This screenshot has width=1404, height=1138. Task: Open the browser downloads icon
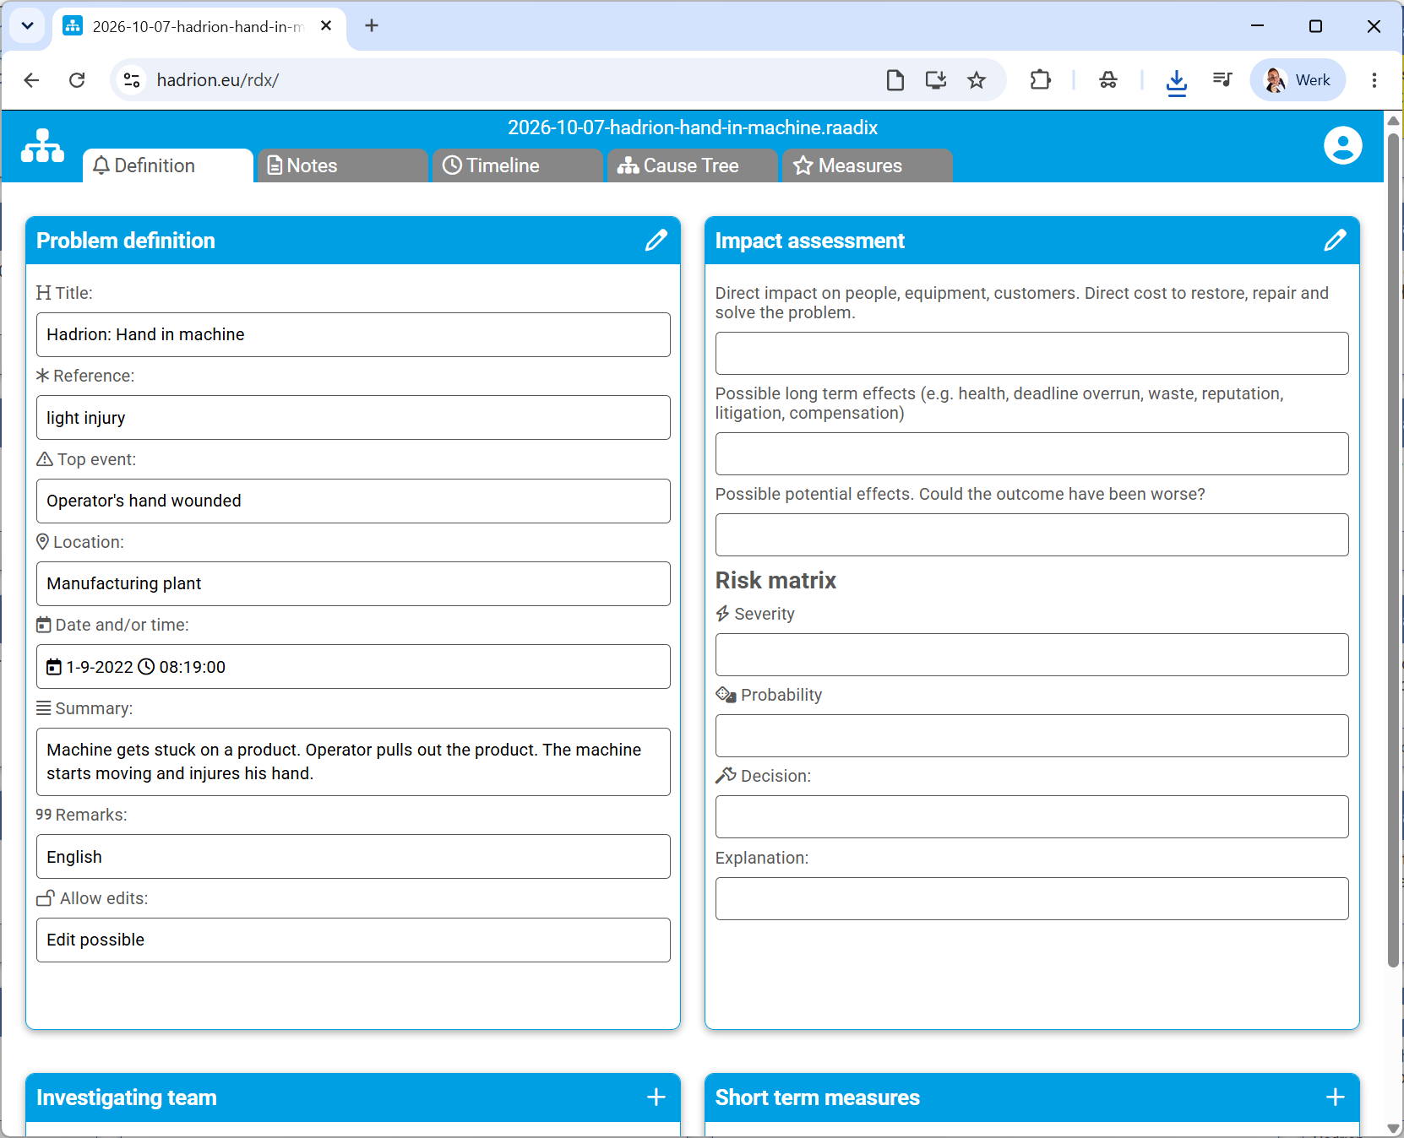(x=1176, y=81)
